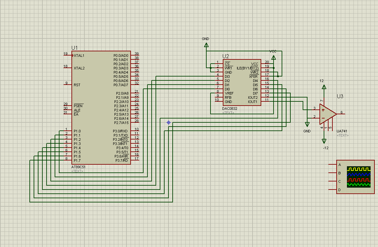The image size is (378, 247).
Task: Click the DI0 pin label
Action: coord(227,89)
